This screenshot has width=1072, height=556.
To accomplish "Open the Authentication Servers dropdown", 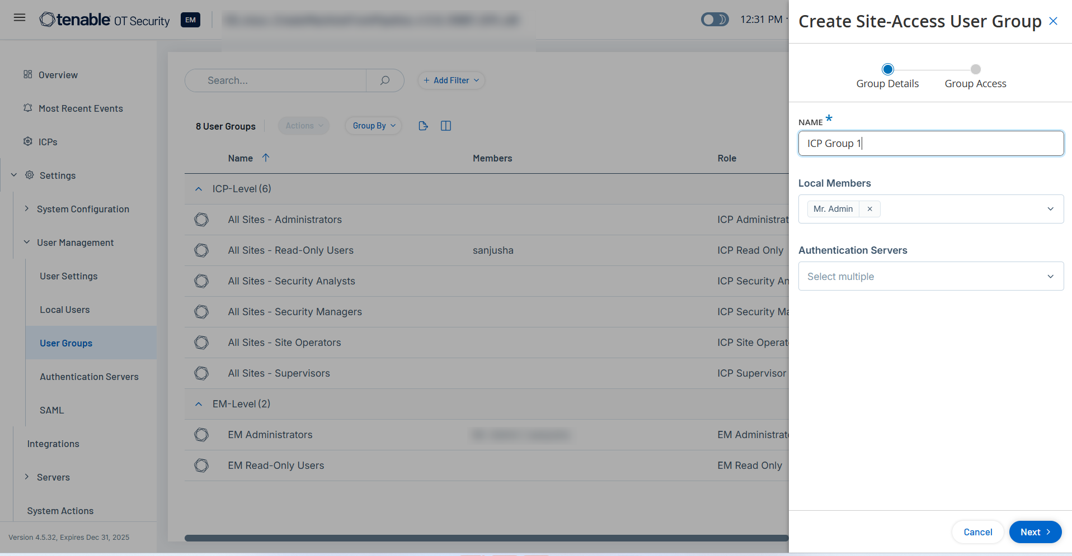I will click(930, 277).
